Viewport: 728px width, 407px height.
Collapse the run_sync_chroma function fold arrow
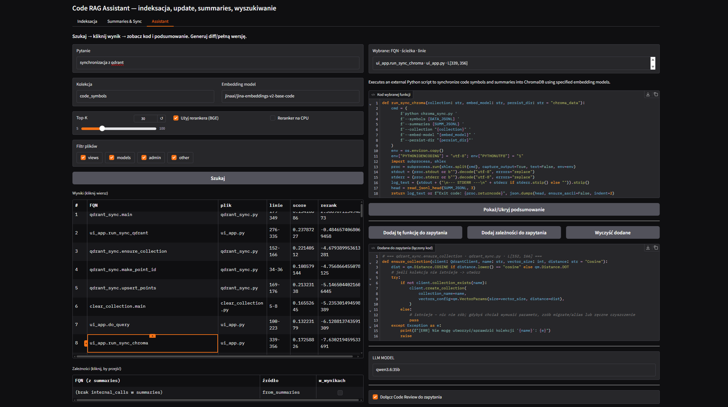click(x=370, y=104)
